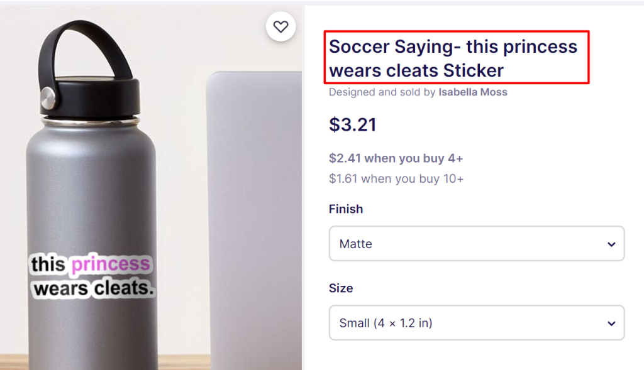Image resolution: width=644 pixels, height=370 pixels.
Task: Click the sticker's wears cleats text
Action: 94,290
